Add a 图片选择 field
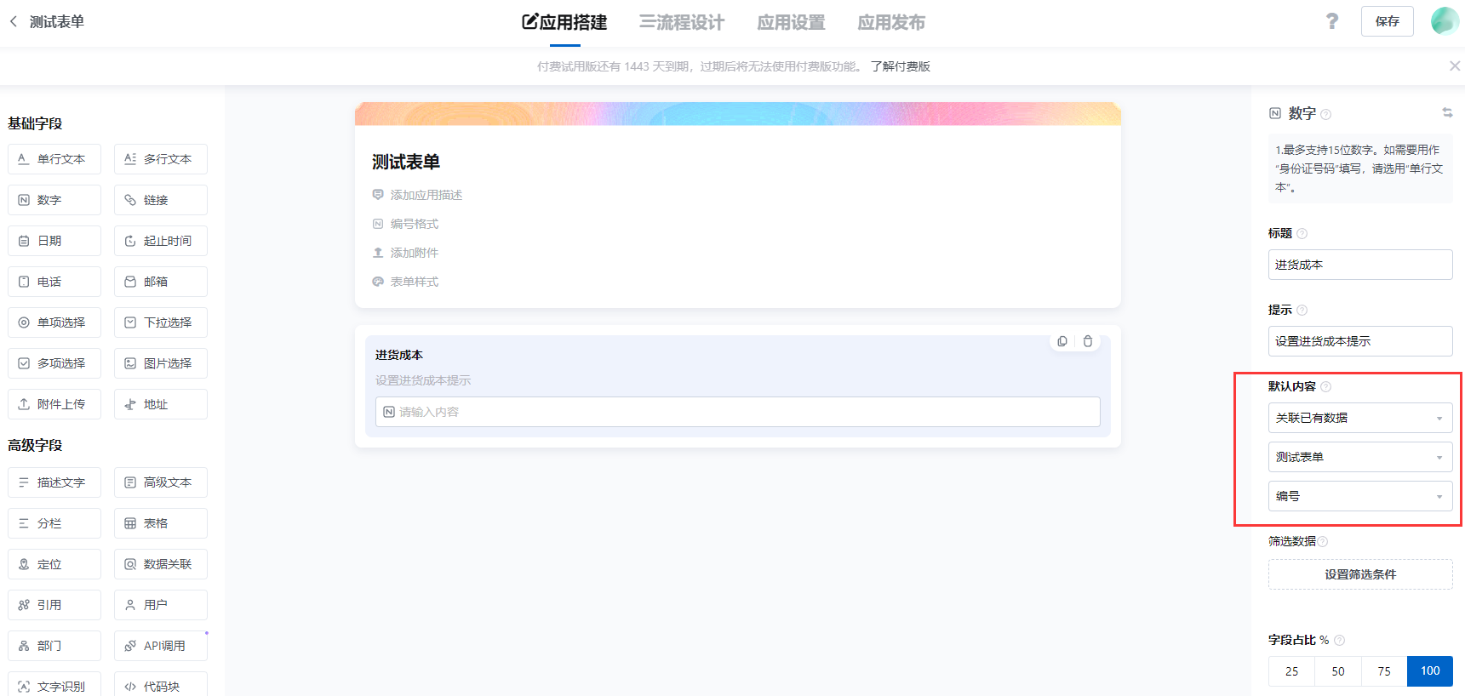This screenshot has height=696, width=1465. (161, 363)
